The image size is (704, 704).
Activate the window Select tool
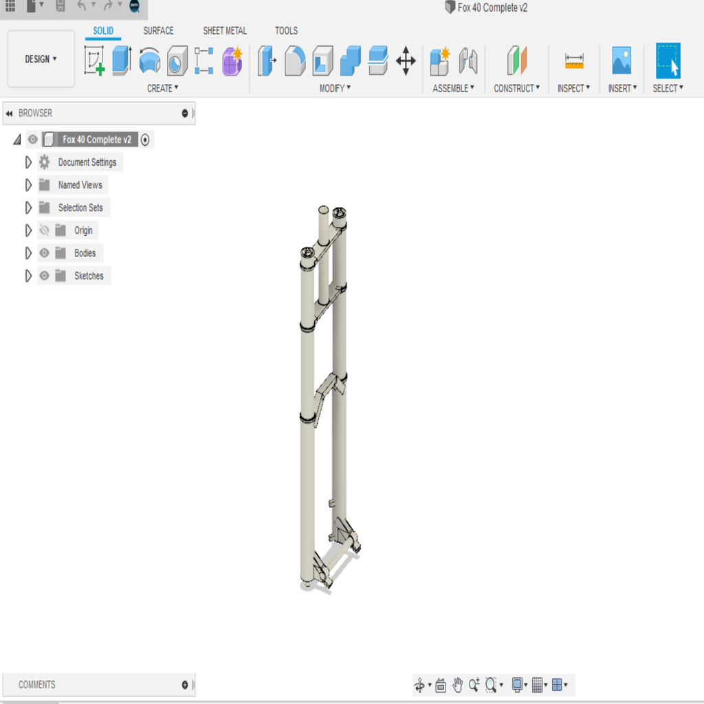point(668,60)
